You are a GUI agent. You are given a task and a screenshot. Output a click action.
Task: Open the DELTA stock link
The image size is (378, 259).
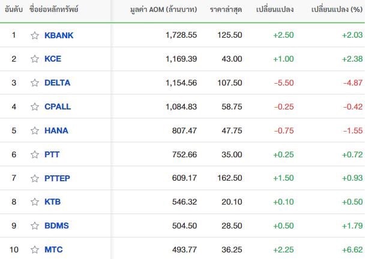(58, 83)
